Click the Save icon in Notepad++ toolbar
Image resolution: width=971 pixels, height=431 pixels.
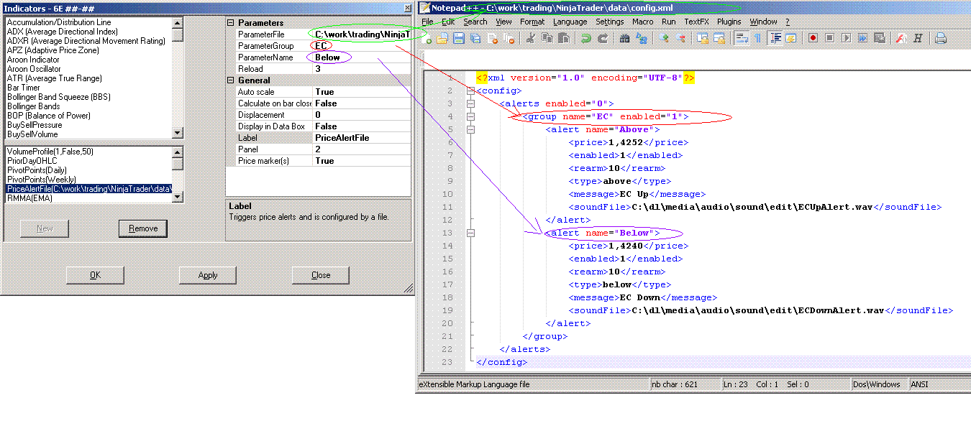[459, 39]
